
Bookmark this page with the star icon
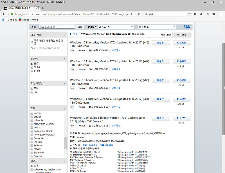tap(189, 14)
